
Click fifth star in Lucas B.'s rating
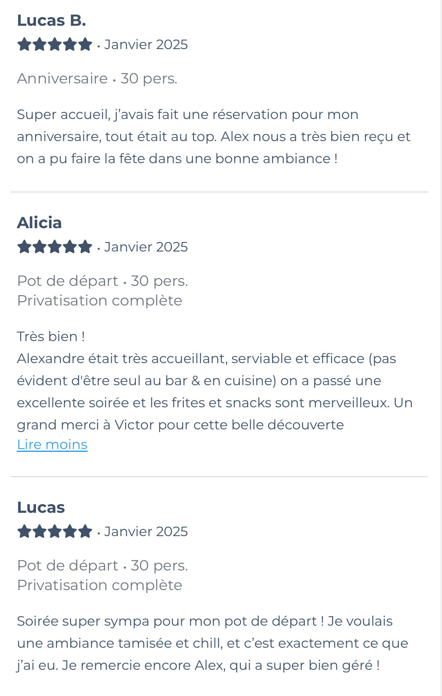(x=85, y=44)
